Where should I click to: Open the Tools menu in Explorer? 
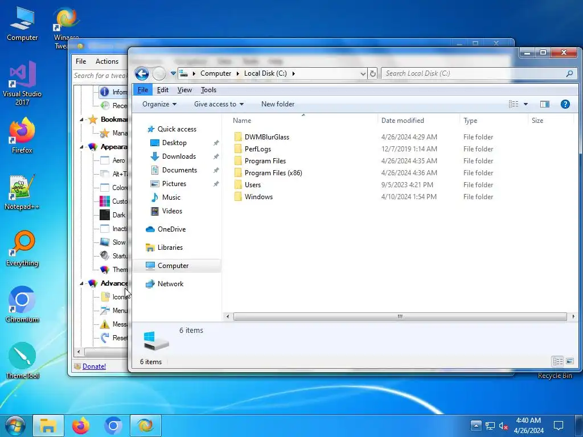pos(208,90)
